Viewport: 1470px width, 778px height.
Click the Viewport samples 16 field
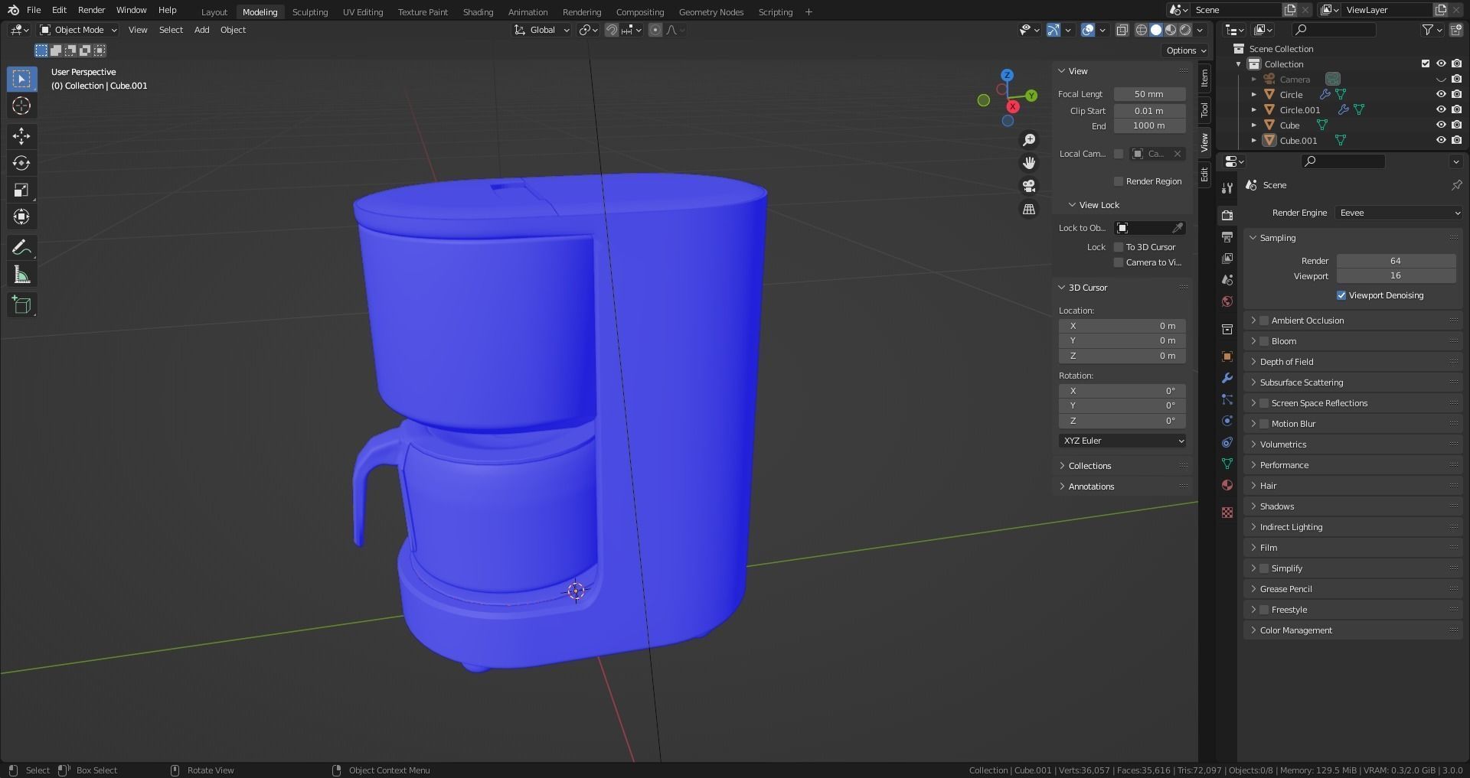(1396, 276)
